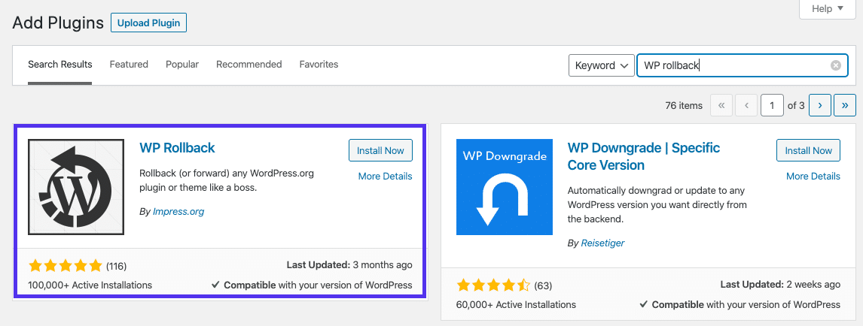Jump to last page of results
This screenshot has height=326, width=863.
(845, 106)
